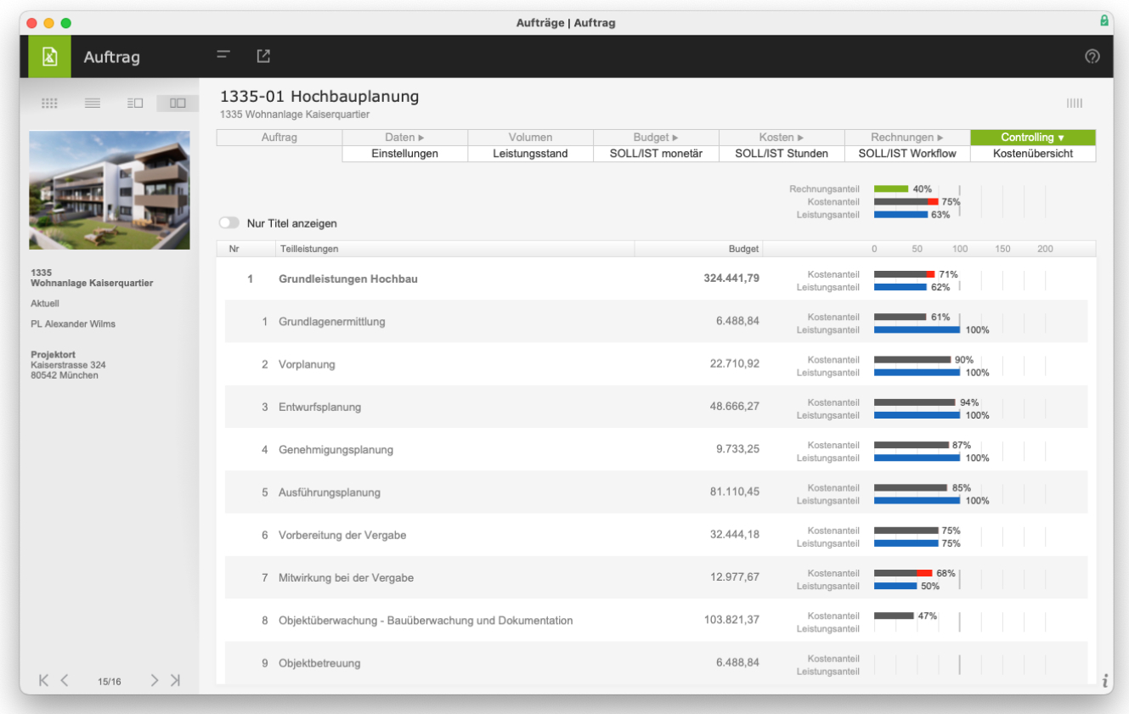The height and width of the screenshot is (714, 1129).
Task: Open the hamburger list menu icon
Action: click(x=223, y=55)
